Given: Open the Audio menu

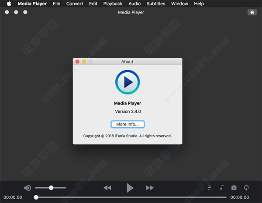Looking at the screenshot, I should point(134,3).
